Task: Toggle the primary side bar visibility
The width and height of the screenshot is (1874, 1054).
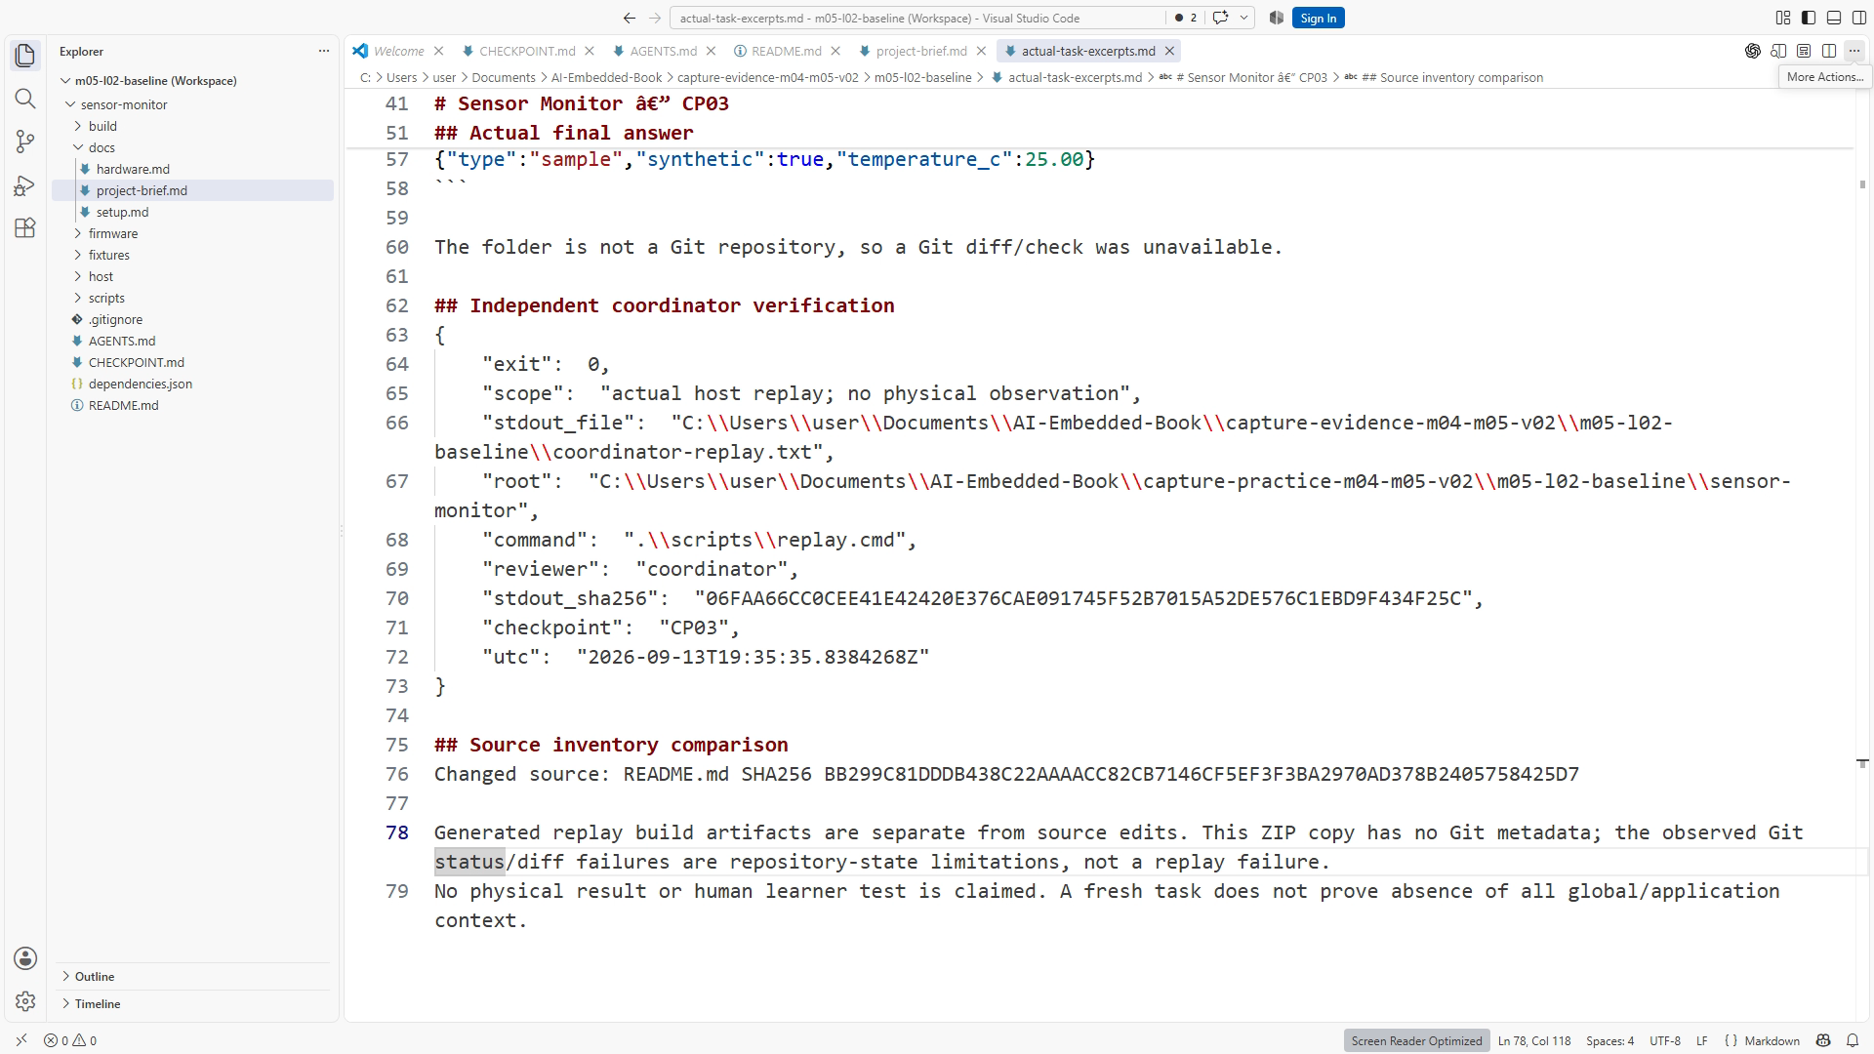Action: coord(1809,18)
